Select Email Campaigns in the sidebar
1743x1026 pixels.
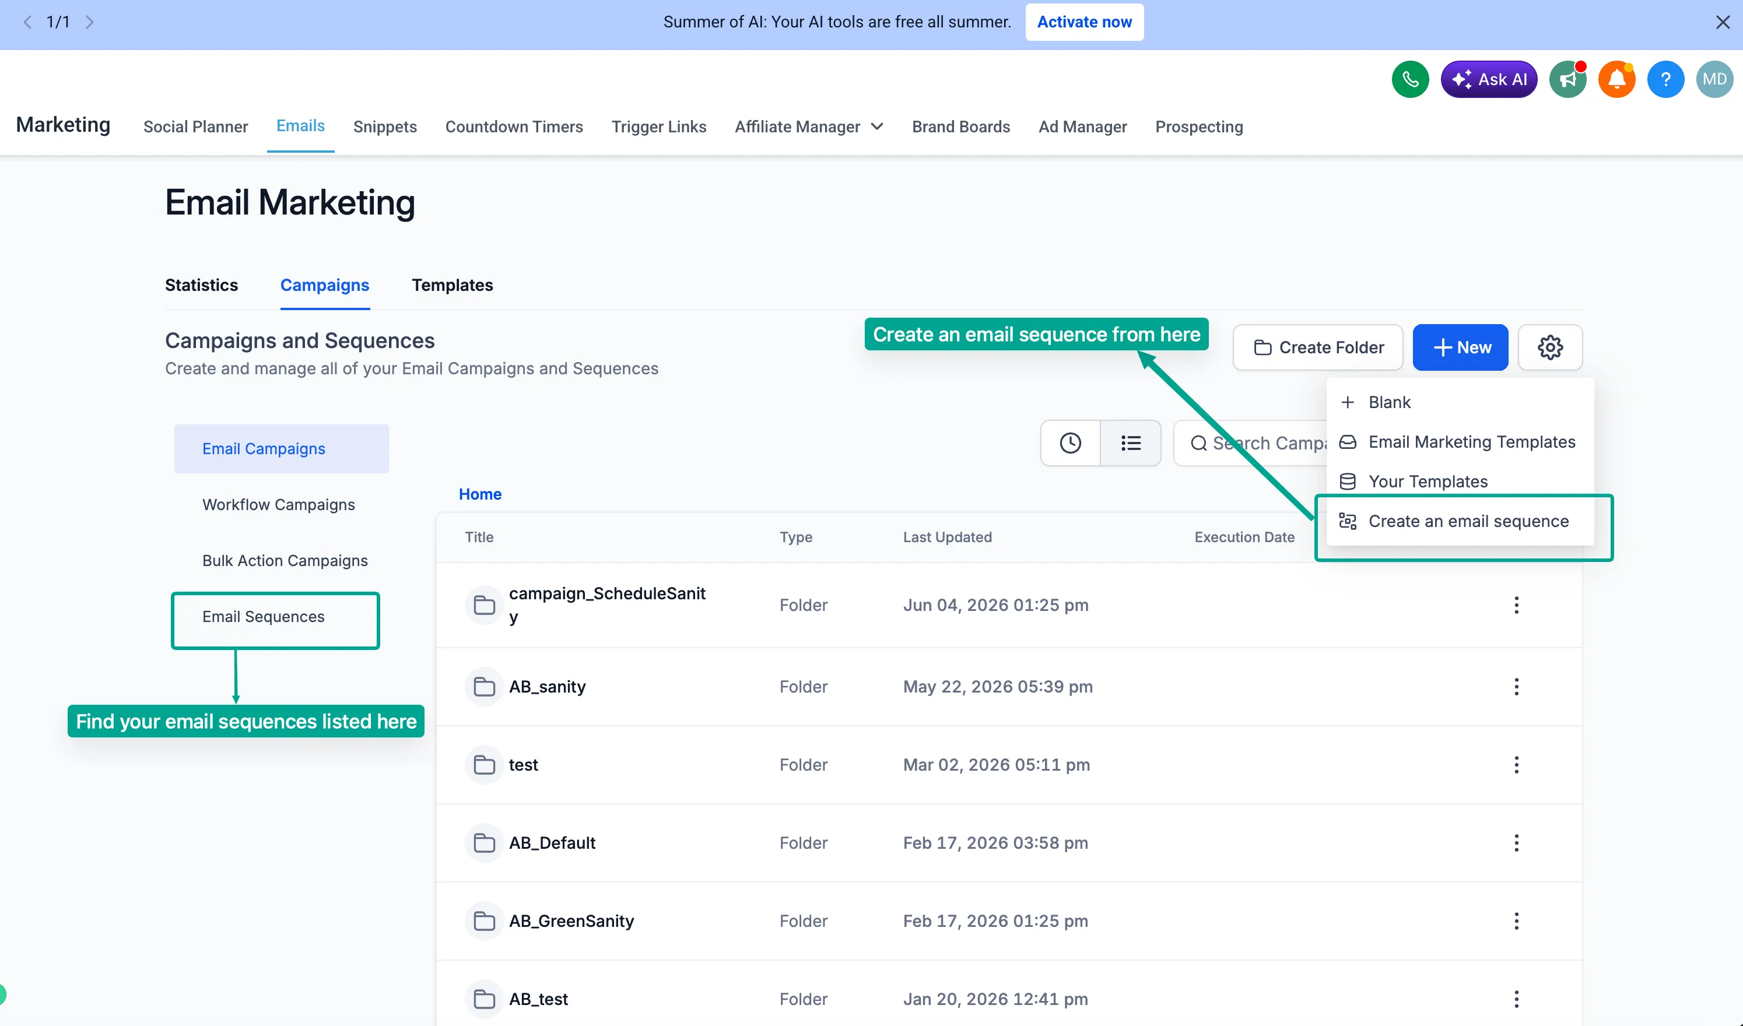pyautogui.click(x=282, y=449)
